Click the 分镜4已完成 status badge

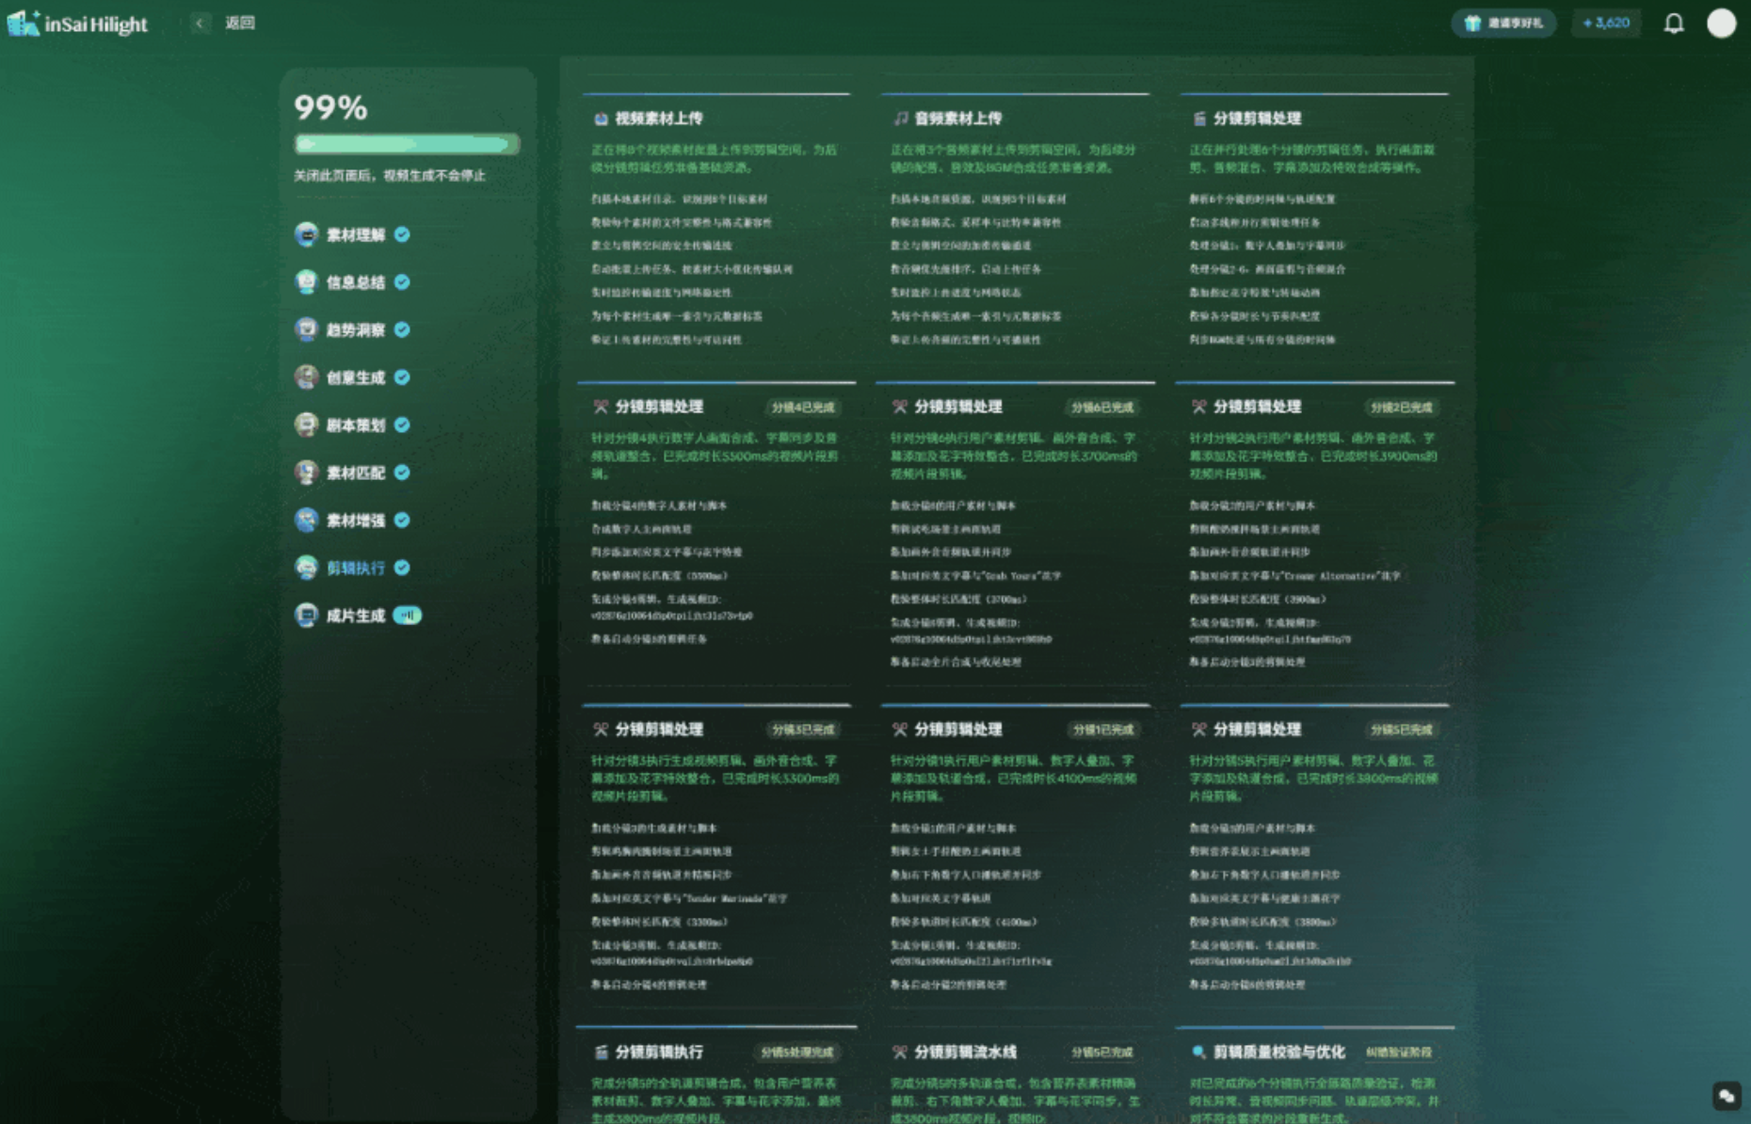point(802,408)
